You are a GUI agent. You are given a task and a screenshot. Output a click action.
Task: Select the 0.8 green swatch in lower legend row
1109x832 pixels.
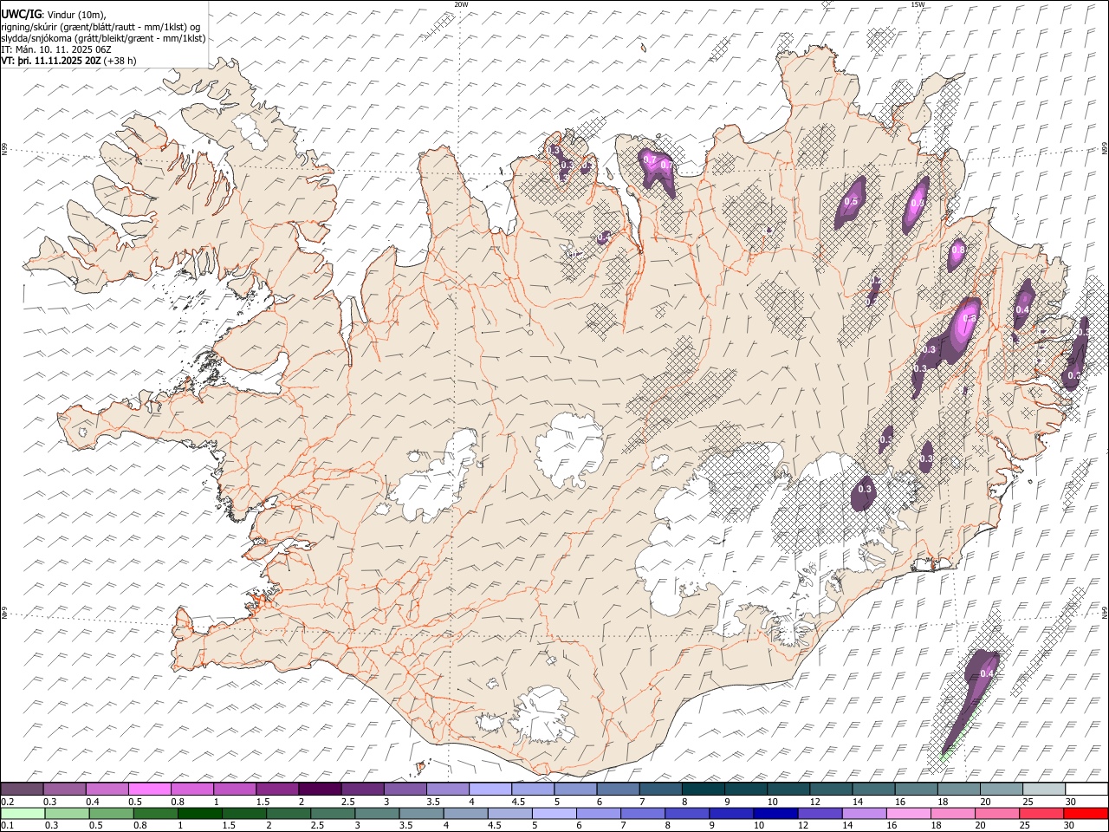coord(155,813)
